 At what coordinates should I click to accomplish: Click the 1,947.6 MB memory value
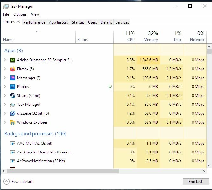148,60
